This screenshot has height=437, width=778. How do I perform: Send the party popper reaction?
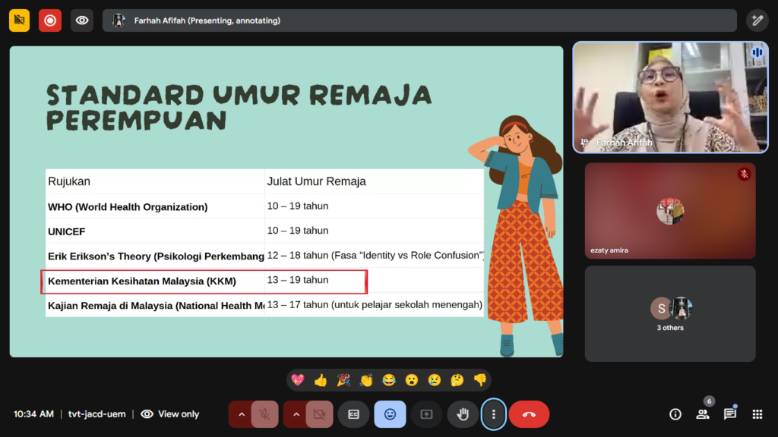(343, 380)
